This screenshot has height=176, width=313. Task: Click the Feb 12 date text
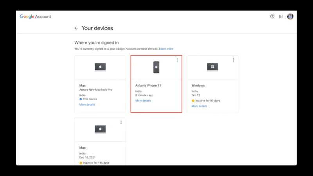[x=196, y=95]
